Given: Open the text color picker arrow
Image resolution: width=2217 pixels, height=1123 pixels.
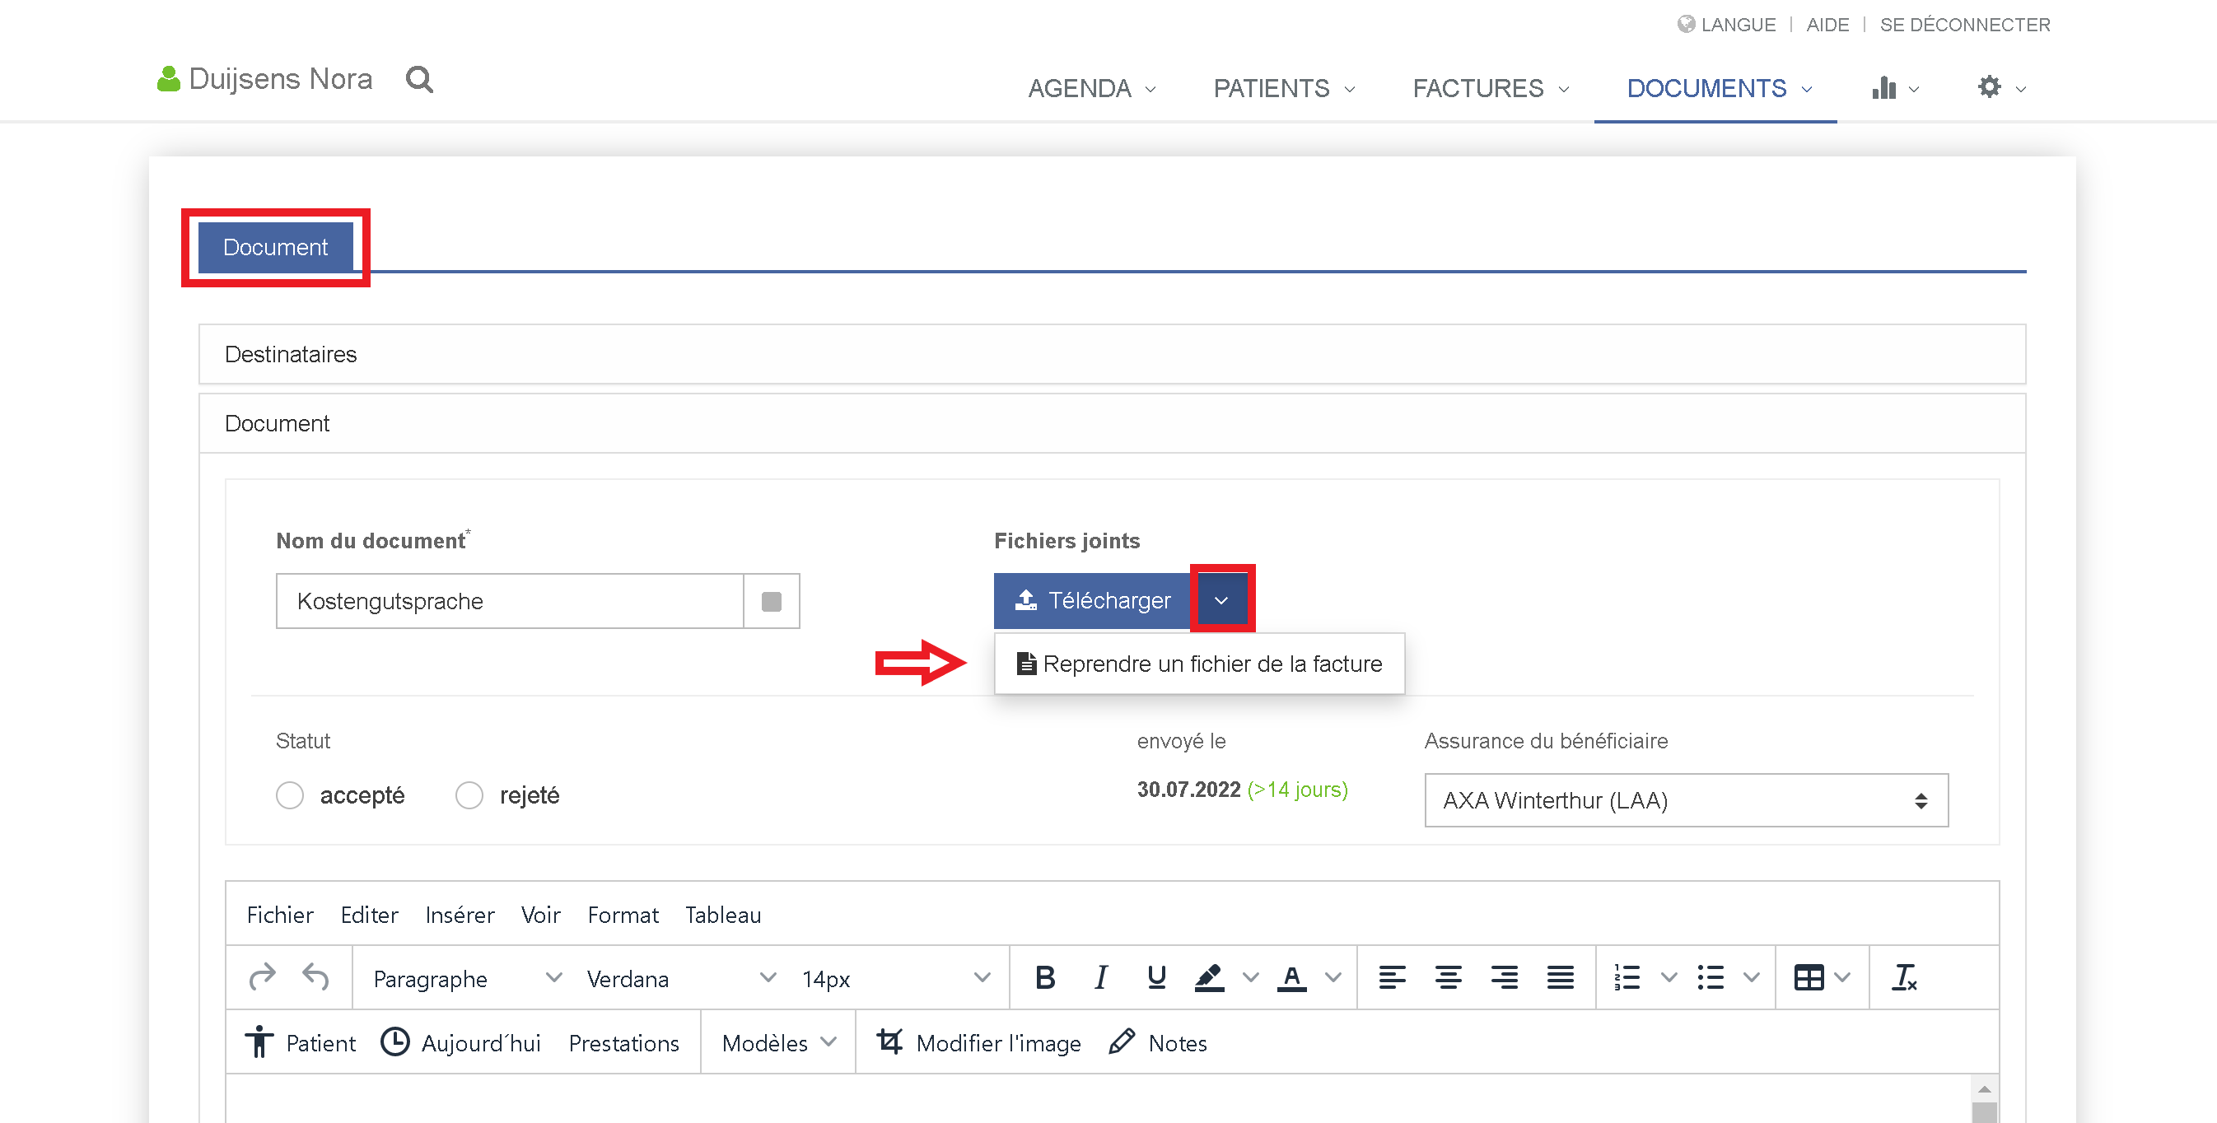Looking at the screenshot, I should coord(1333,977).
